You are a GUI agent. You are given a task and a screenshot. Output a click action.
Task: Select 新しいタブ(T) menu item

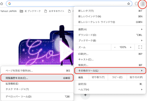(110, 11)
